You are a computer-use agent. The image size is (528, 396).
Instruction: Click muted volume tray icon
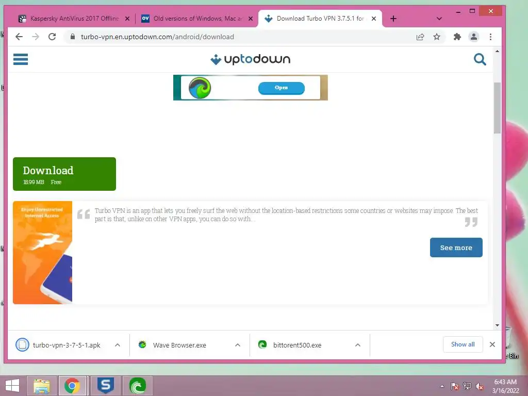click(x=480, y=386)
